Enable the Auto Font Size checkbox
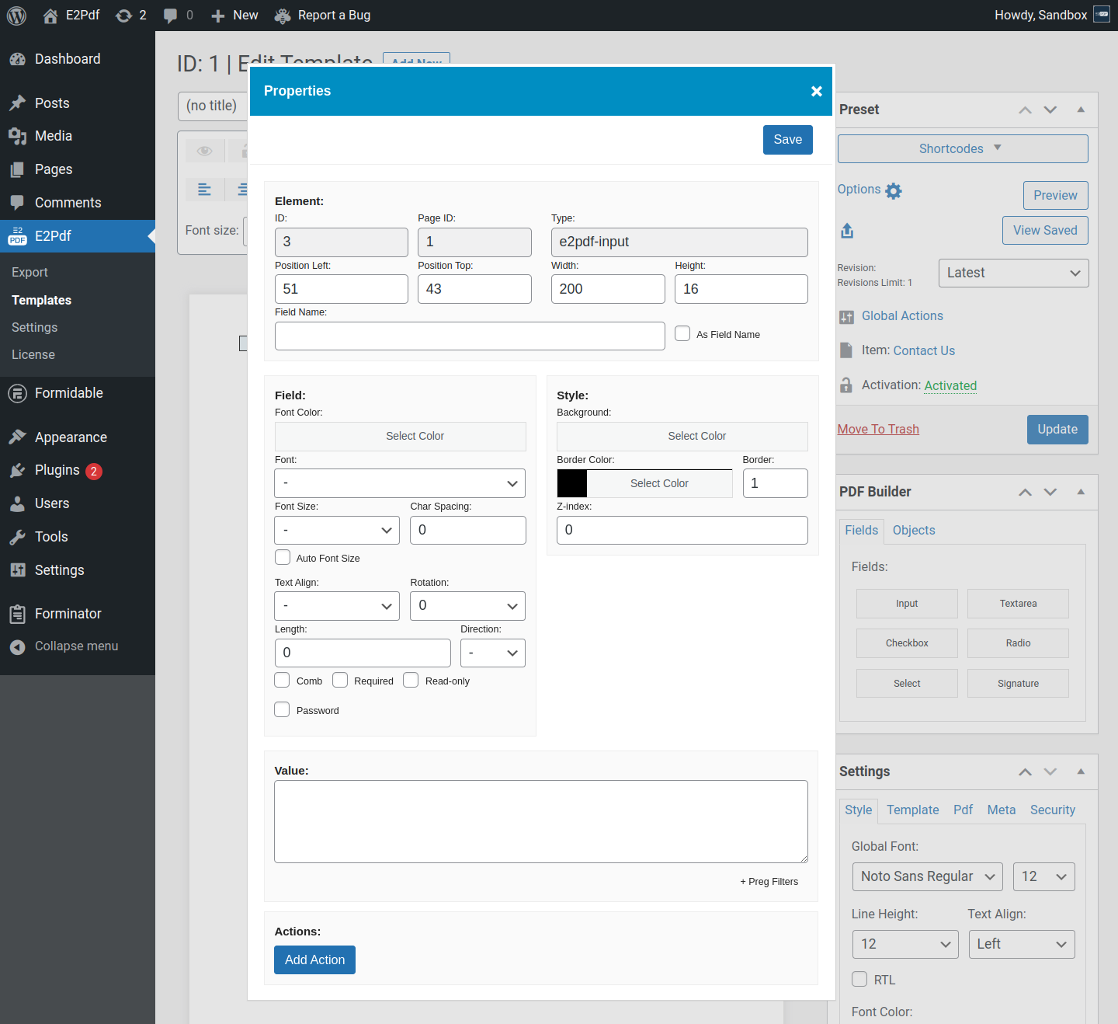 click(283, 558)
